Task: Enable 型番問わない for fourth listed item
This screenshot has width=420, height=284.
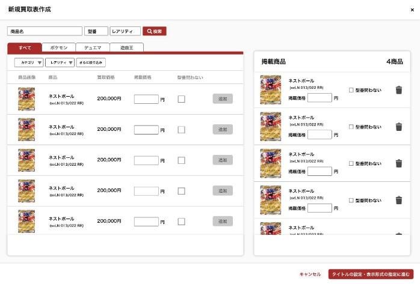Action: coord(351,200)
